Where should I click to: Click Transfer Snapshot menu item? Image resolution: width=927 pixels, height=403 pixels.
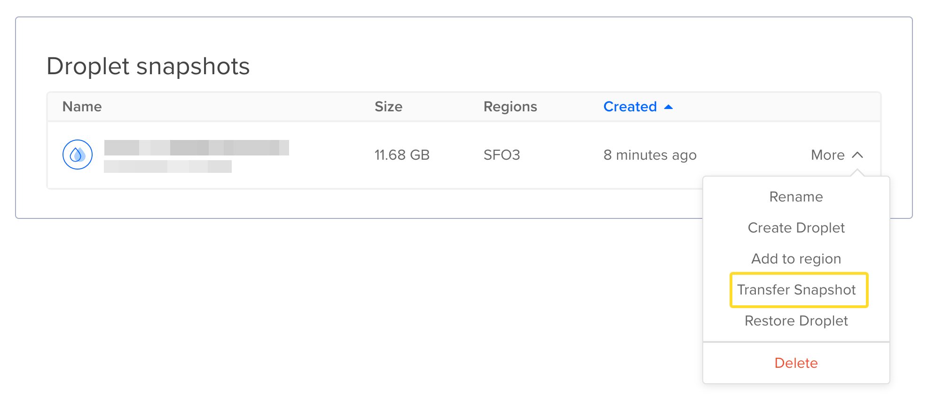[x=796, y=290]
